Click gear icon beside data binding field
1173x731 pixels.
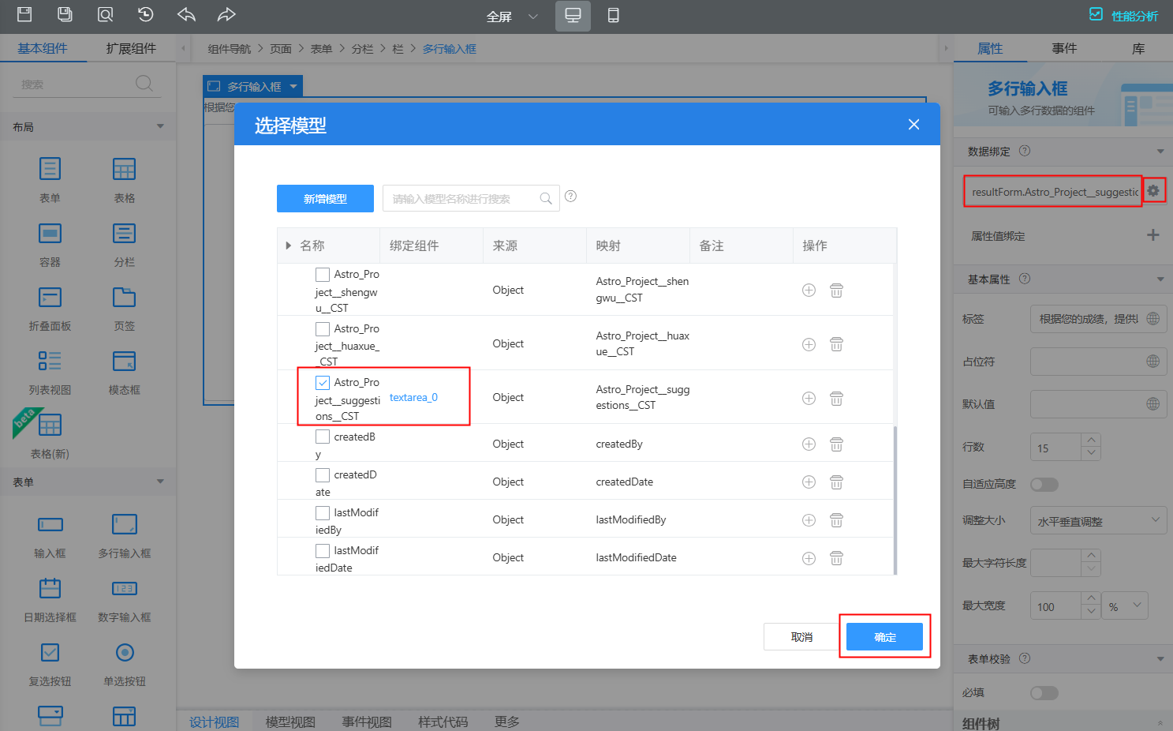(1153, 191)
